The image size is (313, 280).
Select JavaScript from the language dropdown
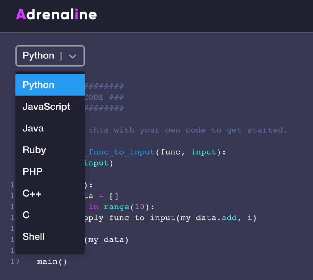pos(46,106)
